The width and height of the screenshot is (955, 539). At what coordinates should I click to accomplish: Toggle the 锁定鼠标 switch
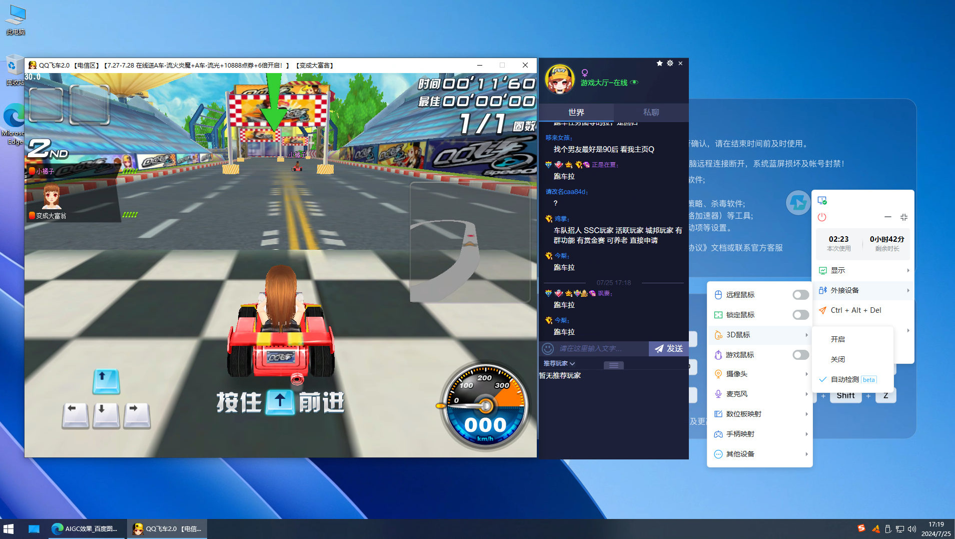800,315
